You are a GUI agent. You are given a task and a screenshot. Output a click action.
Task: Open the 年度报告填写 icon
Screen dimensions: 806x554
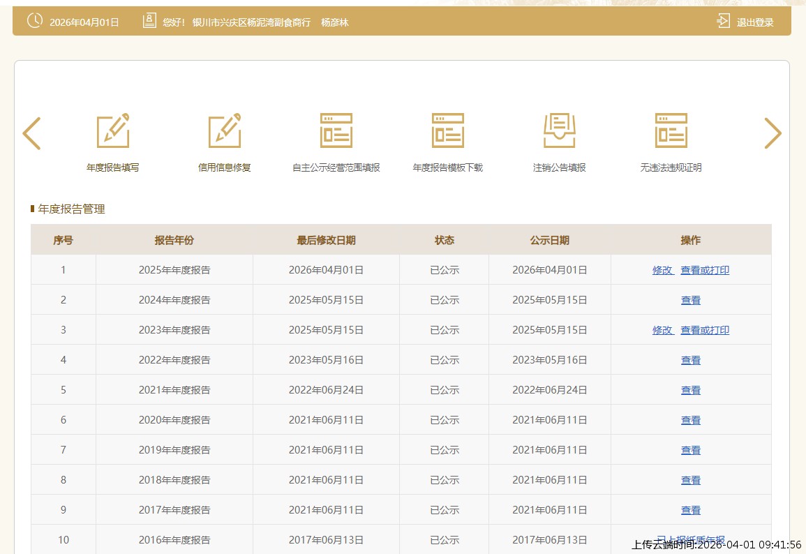tap(112, 130)
